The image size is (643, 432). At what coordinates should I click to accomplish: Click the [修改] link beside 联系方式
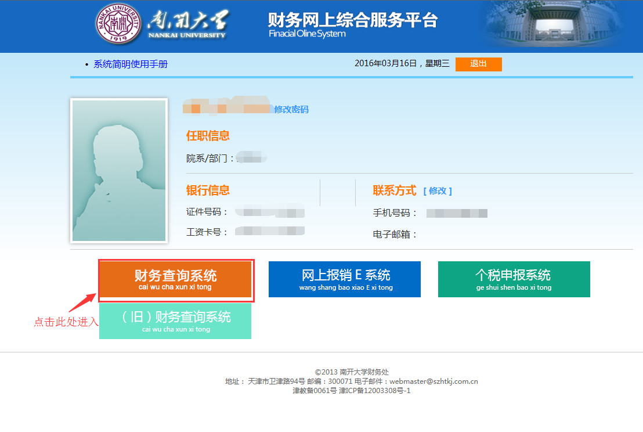(437, 191)
